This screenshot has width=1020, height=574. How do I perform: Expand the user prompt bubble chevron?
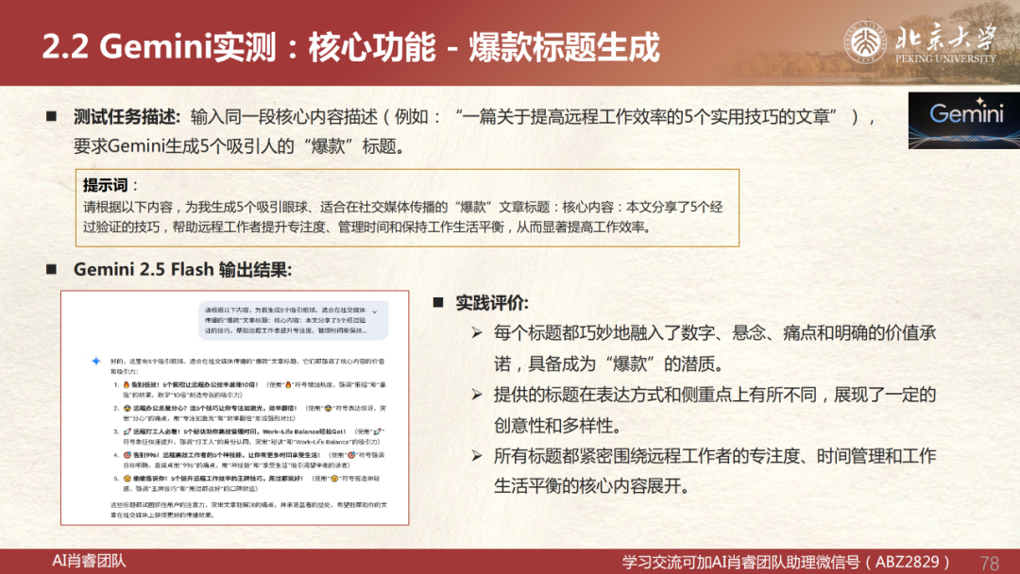click(375, 312)
